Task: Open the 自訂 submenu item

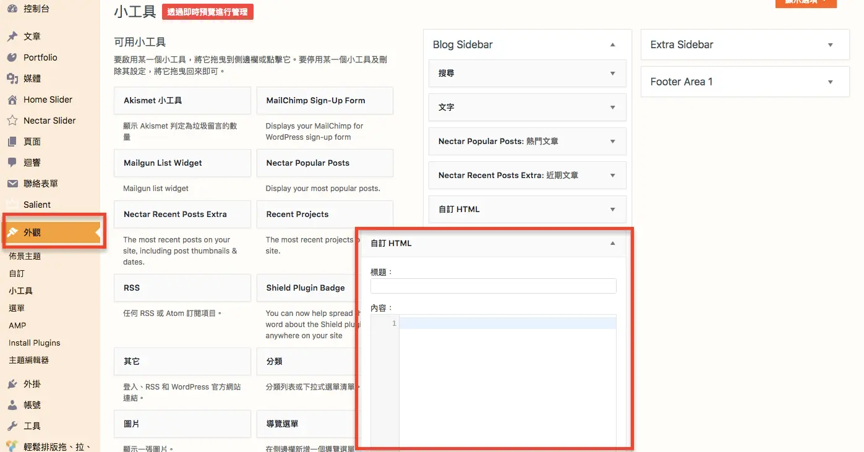Action: point(17,273)
